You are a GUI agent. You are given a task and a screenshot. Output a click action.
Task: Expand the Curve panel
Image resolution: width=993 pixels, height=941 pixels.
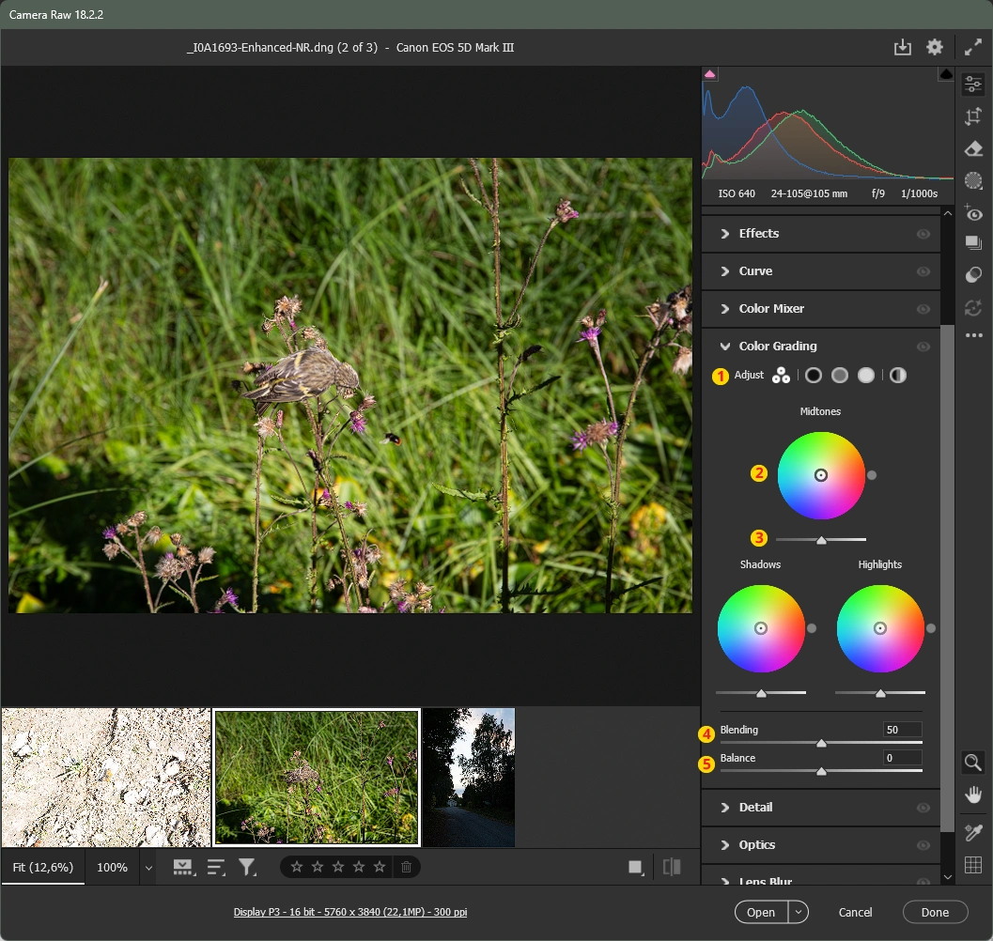pos(755,271)
